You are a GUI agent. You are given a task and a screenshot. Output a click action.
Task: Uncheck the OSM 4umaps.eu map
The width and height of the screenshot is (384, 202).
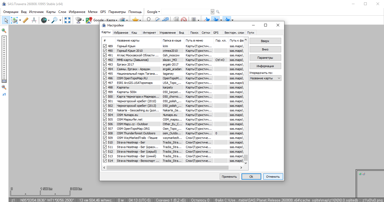[105, 115]
